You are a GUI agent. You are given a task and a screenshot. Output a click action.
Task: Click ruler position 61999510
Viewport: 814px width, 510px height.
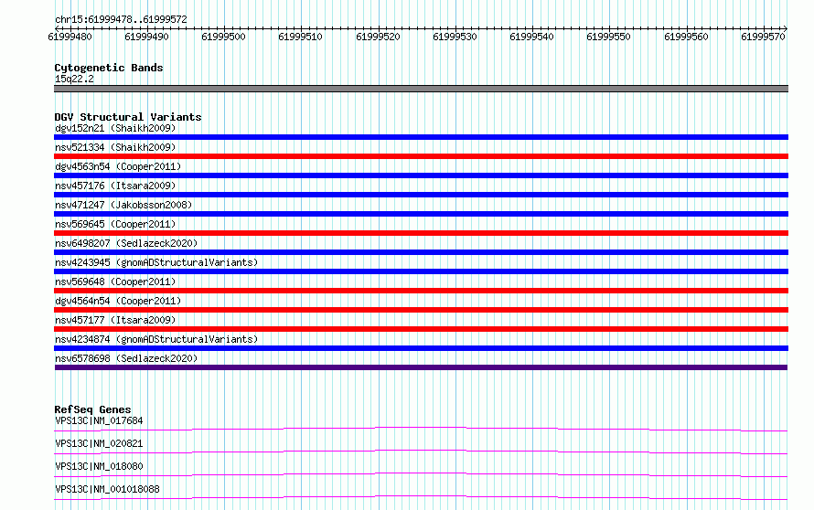(301, 37)
